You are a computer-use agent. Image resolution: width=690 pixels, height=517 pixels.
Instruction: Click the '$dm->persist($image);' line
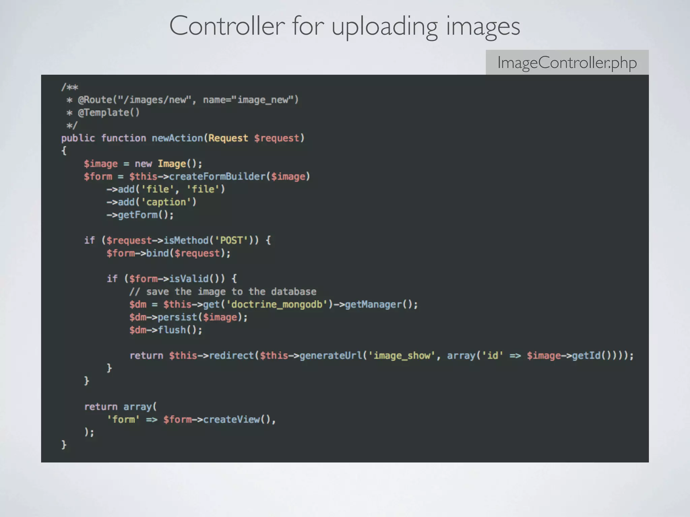pyautogui.click(x=189, y=317)
